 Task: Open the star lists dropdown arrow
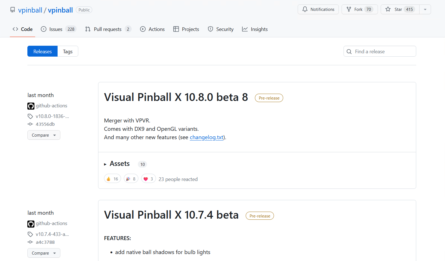(x=425, y=9)
